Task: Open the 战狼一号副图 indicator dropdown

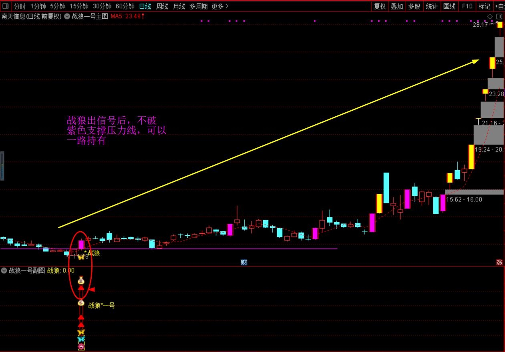Action: [x=4, y=270]
